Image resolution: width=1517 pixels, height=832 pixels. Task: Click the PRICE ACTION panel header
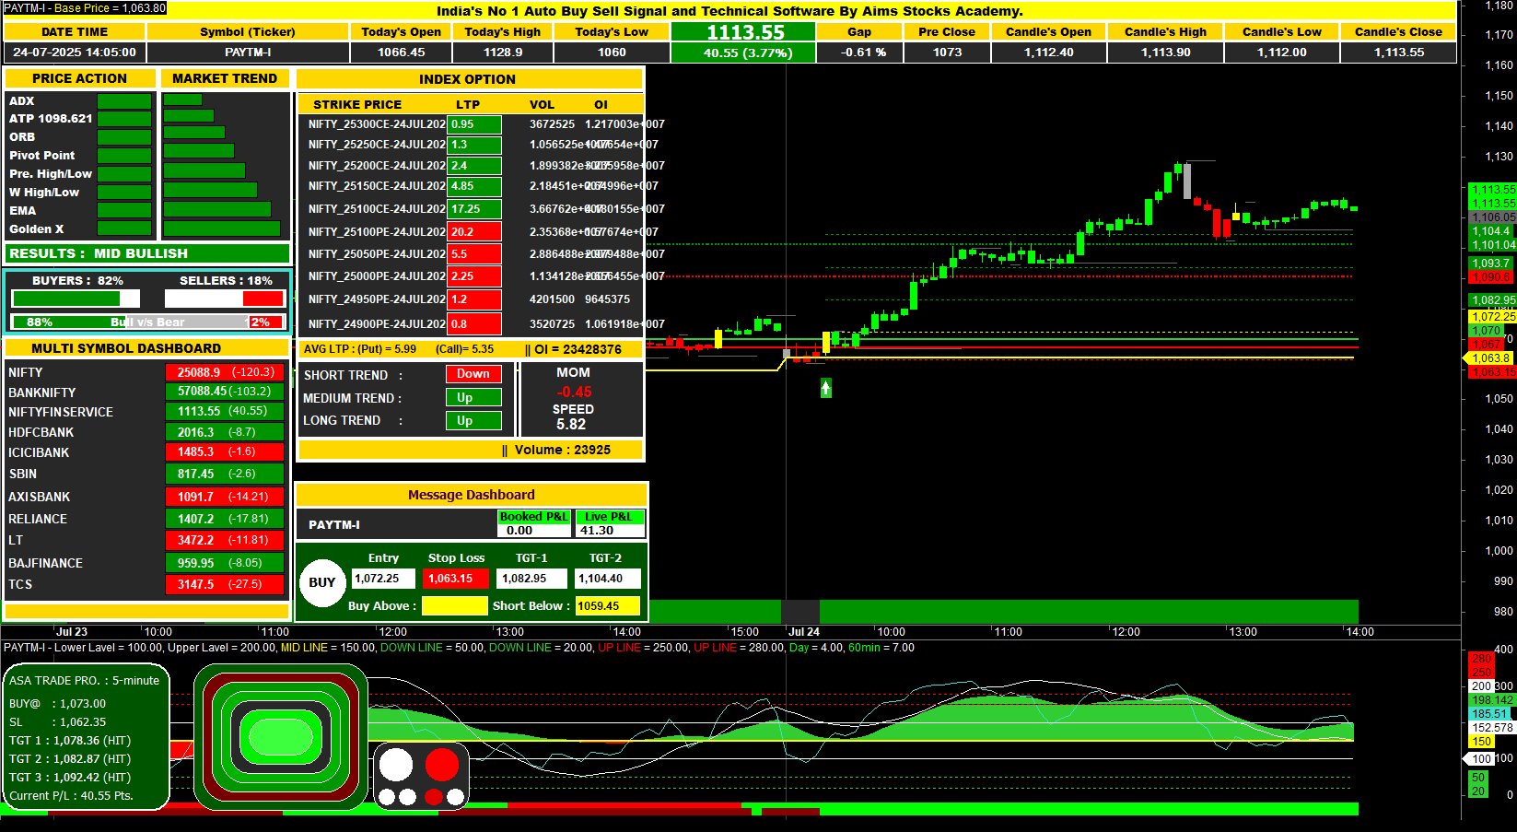pyautogui.click(x=80, y=78)
